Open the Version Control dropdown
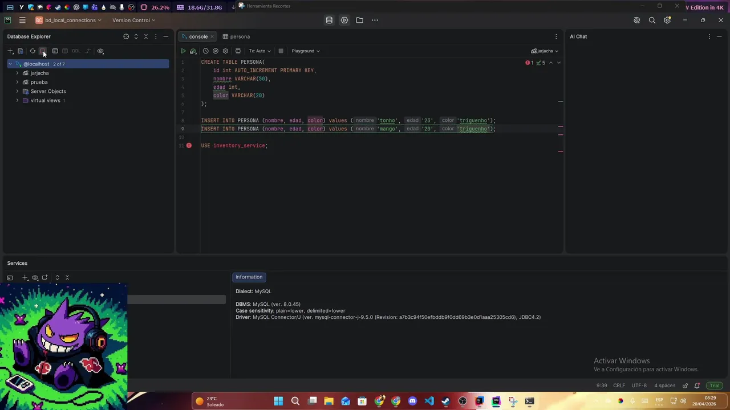This screenshot has height=410, width=730. 133,20
